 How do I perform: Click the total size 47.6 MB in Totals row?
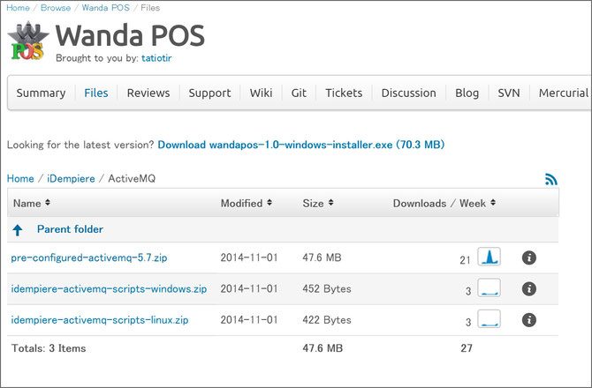click(323, 348)
